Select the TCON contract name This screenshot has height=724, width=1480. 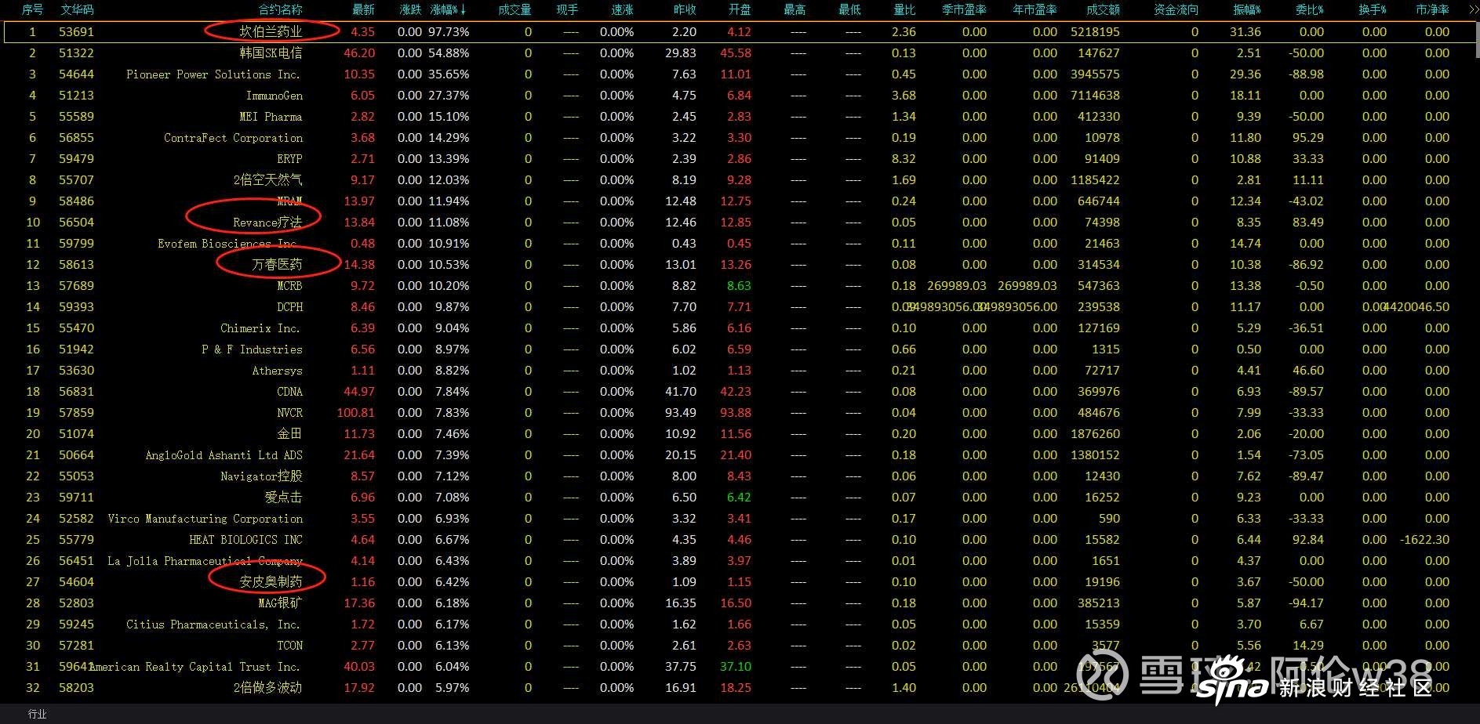[289, 646]
